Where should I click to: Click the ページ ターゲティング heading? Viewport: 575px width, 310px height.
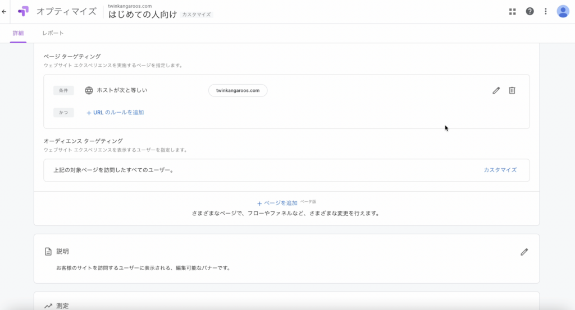pyautogui.click(x=72, y=57)
